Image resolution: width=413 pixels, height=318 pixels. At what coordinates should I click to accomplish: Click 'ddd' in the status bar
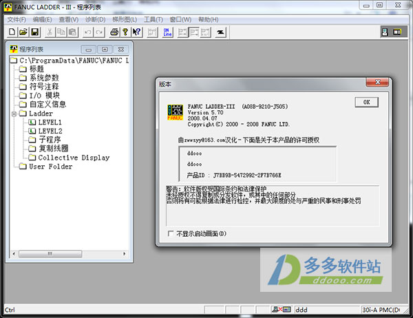point(301,310)
